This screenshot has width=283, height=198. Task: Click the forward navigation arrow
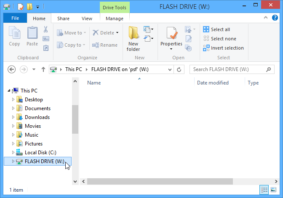(x=24, y=69)
